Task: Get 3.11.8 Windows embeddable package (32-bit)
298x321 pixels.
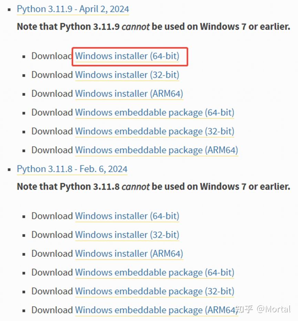Action: click(154, 291)
